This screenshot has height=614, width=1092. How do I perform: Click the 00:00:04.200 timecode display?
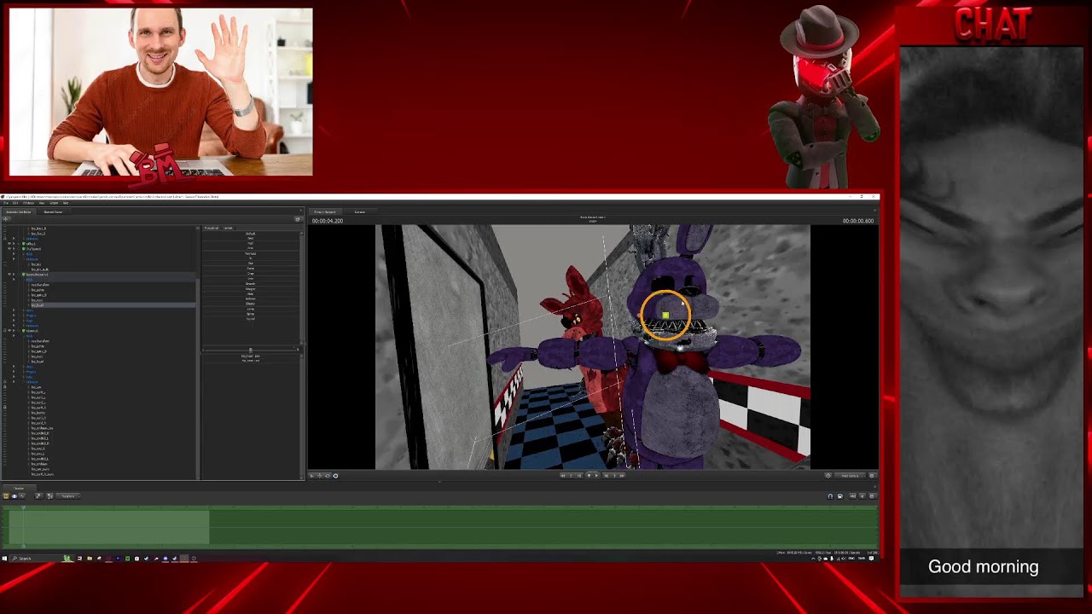[x=328, y=221]
